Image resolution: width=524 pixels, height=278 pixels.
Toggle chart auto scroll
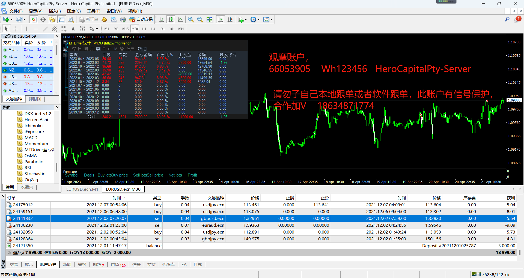(221, 20)
